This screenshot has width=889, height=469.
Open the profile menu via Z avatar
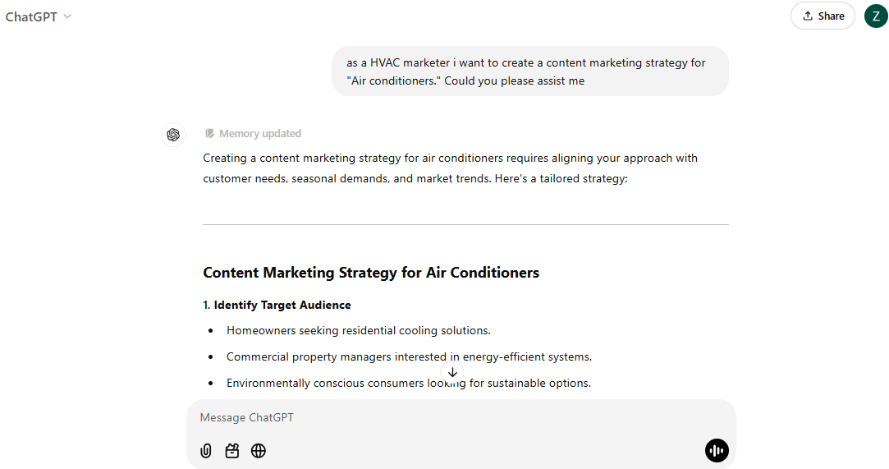point(876,16)
